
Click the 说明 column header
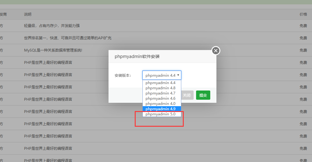click(28, 14)
